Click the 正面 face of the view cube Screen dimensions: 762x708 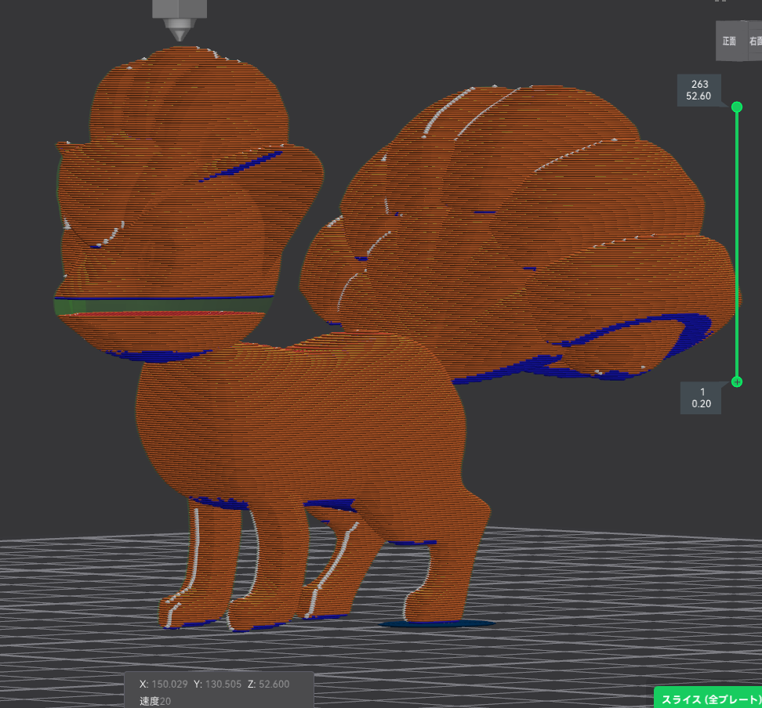click(731, 42)
